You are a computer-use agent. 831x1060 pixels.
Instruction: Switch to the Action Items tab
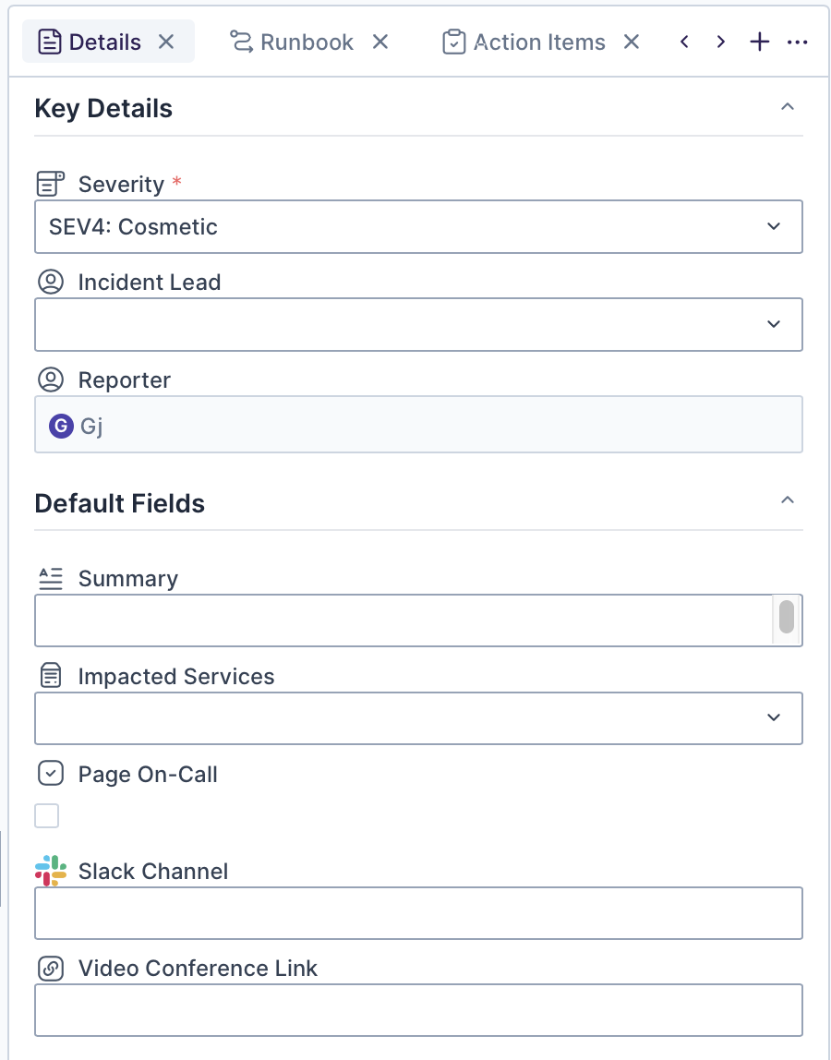point(538,42)
